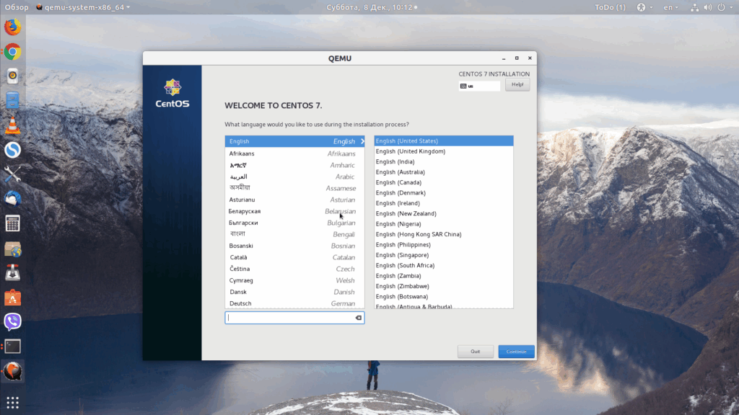739x415 pixels.
Task: Launch Thunderbird mail from the dock
Action: 13,199
